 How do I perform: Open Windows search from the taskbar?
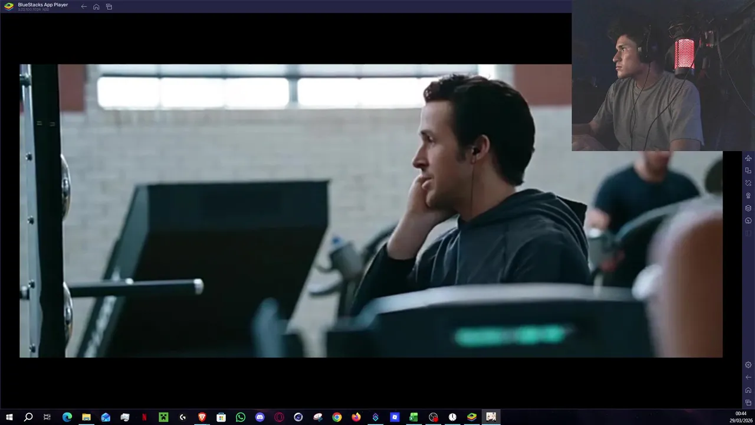coord(28,417)
